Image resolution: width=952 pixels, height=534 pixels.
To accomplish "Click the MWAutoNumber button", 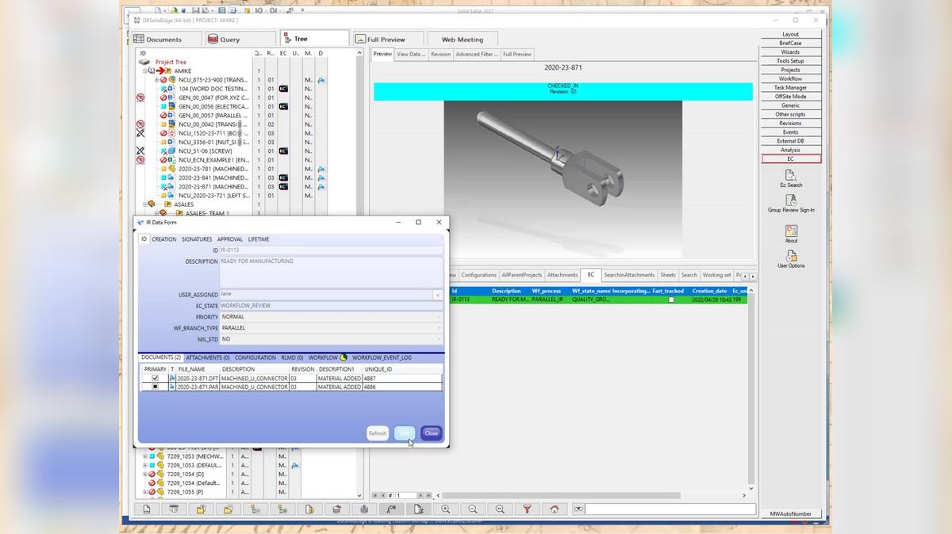I will [x=790, y=514].
